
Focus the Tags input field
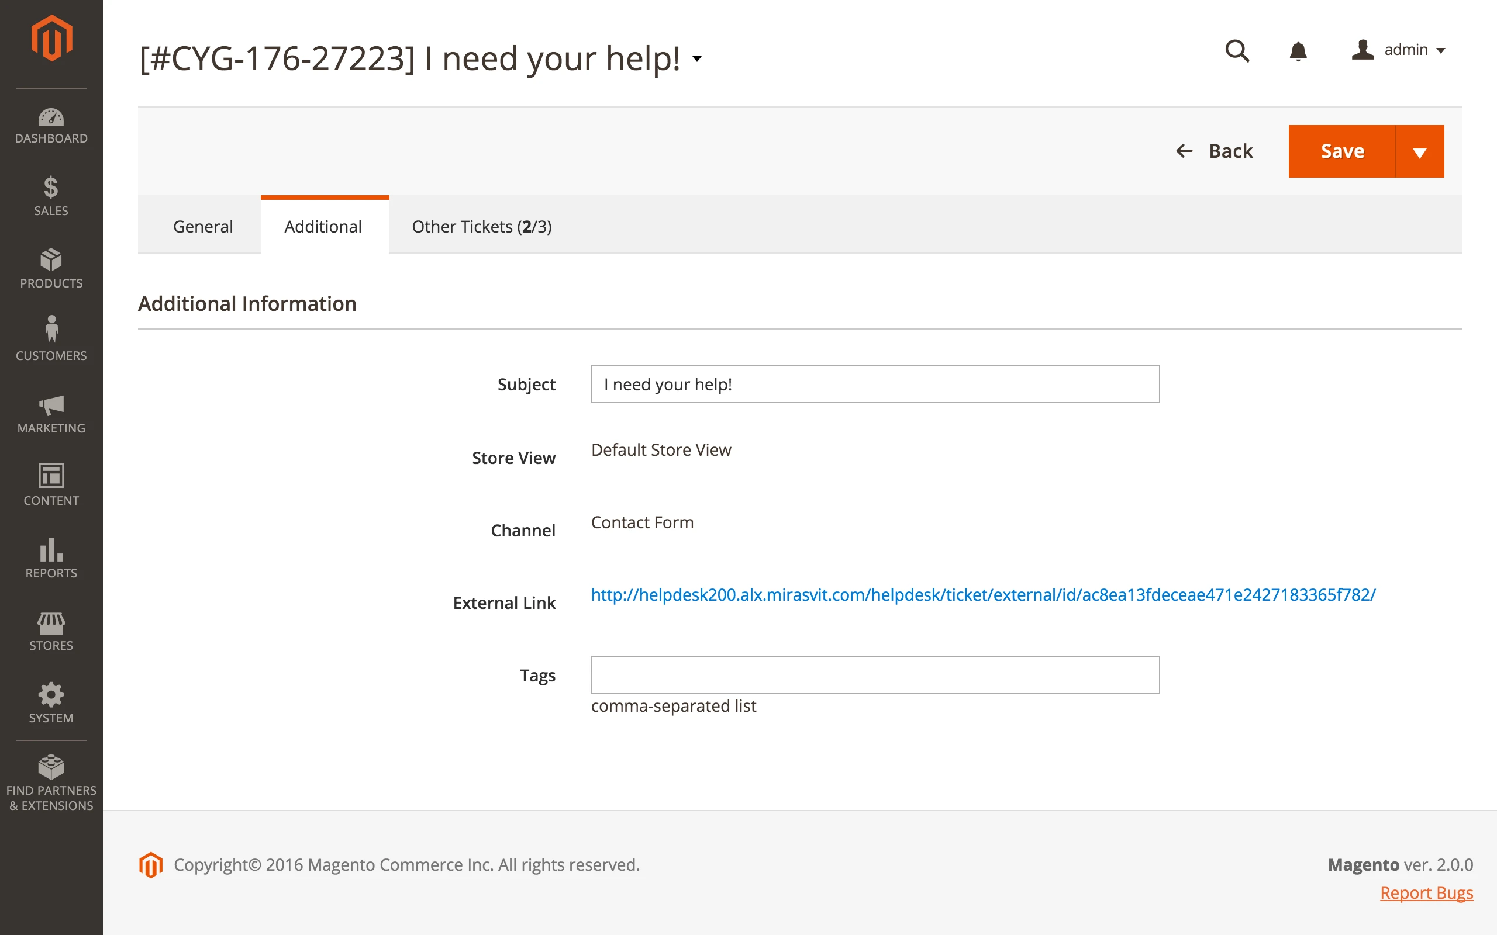coord(875,674)
